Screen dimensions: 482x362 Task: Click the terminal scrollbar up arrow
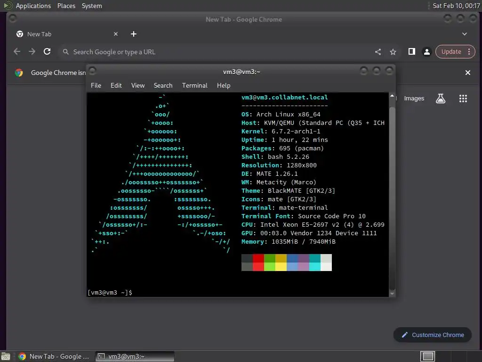(x=392, y=96)
